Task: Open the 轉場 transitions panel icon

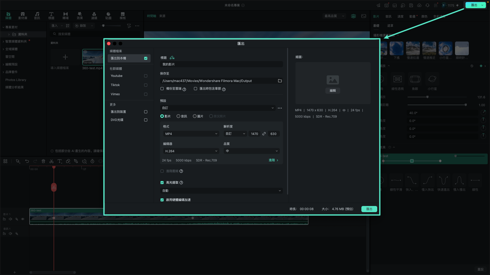Action: (x=66, y=16)
